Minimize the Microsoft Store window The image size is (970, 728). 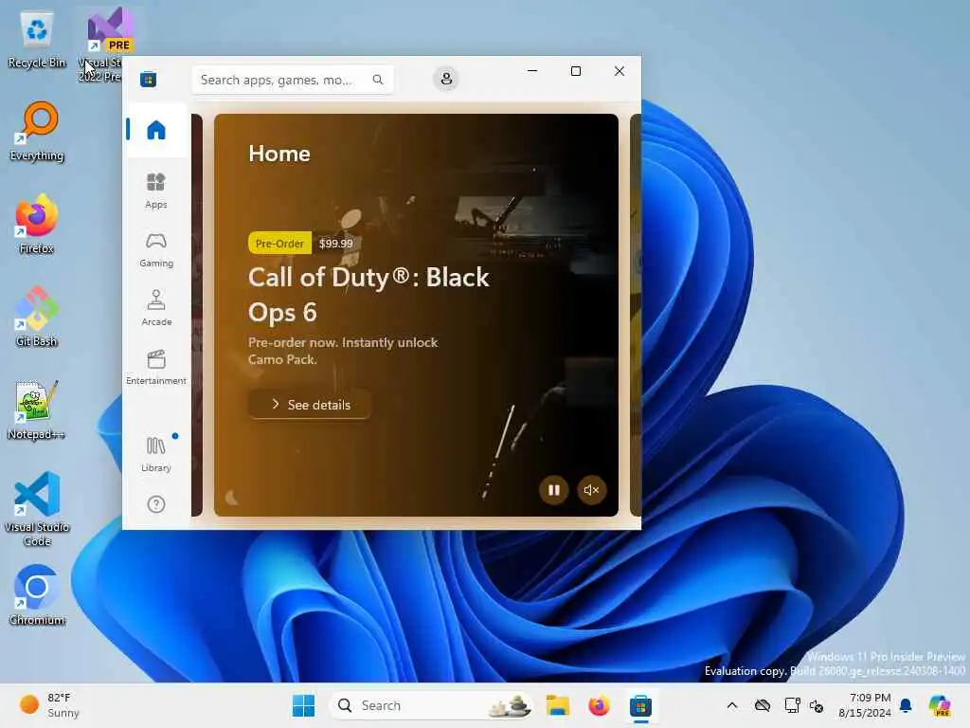(x=532, y=71)
